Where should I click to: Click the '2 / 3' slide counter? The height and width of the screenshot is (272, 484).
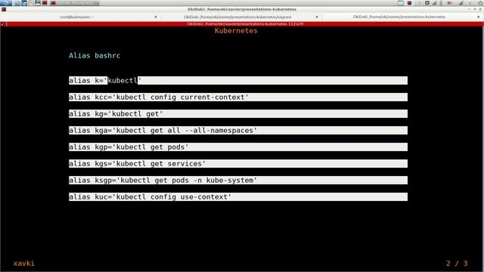coord(457,264)
